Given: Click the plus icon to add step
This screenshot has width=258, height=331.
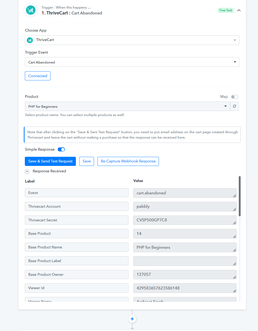Looking at the screenshot, I should tap(132, 319).
